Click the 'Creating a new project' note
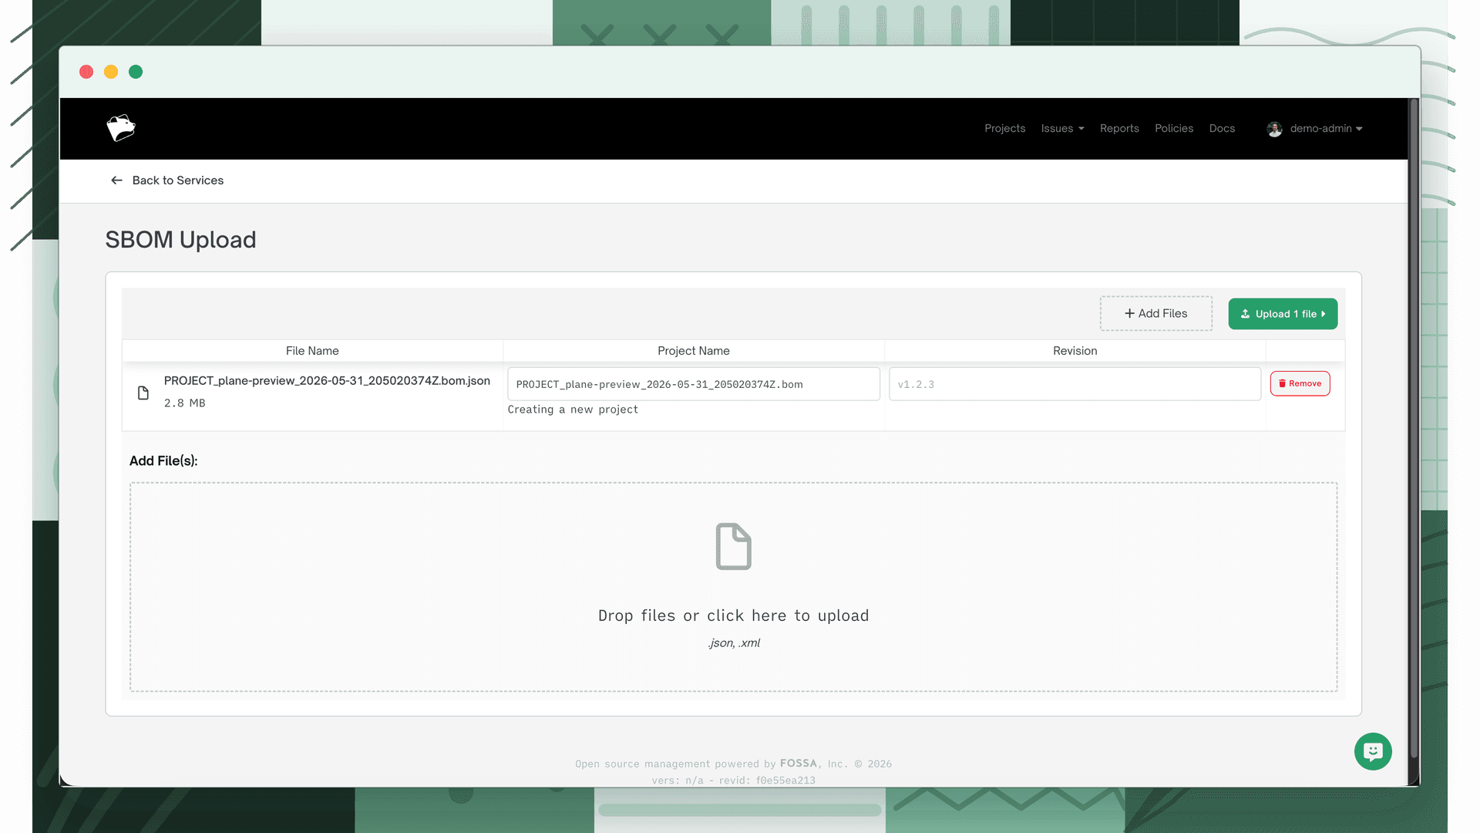The image size is (1480, 833). tap(573, 410)
